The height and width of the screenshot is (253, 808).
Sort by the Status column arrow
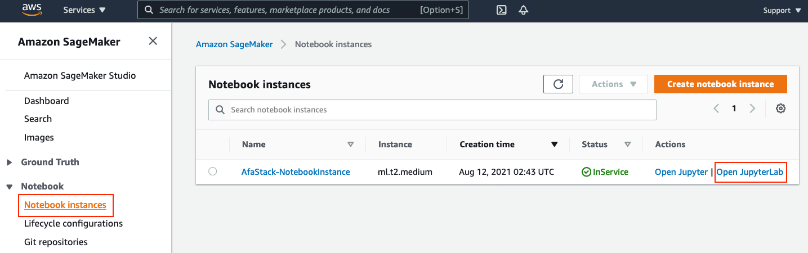click(627, 144)
